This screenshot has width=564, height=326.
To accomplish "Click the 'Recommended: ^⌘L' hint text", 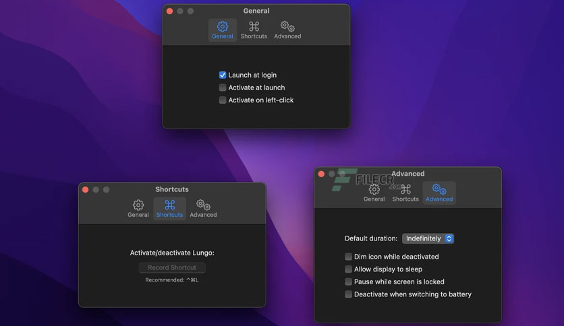I will pos(172,280).
